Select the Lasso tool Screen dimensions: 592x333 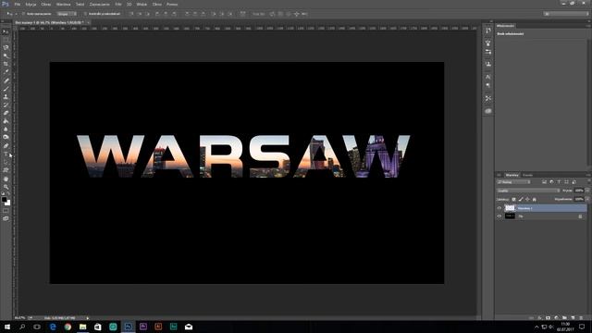(x=6, y=48)
